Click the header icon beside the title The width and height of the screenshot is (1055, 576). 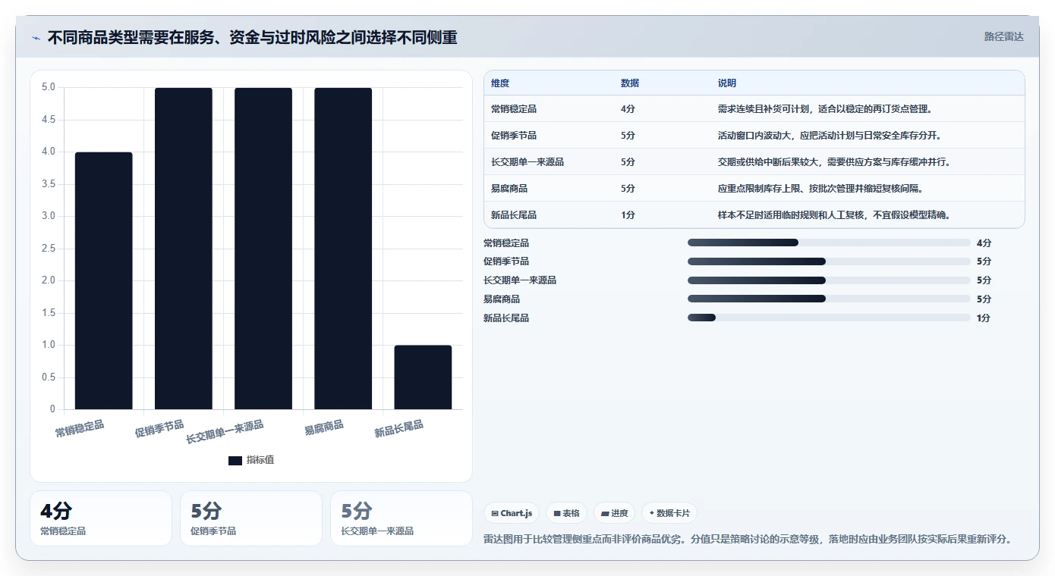pos(36,38)
